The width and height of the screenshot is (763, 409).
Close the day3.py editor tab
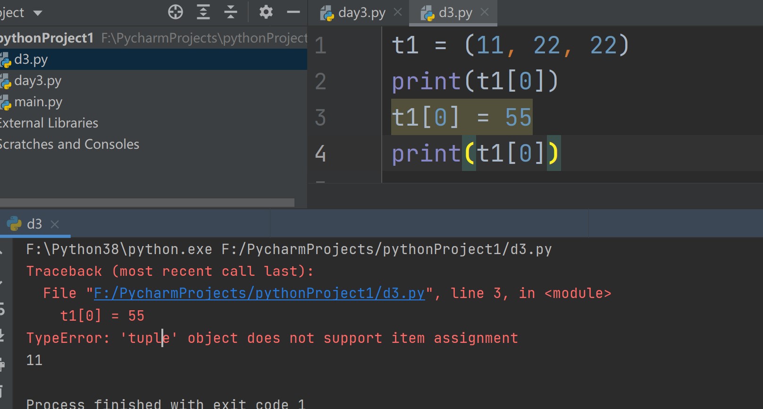point(398,12)
